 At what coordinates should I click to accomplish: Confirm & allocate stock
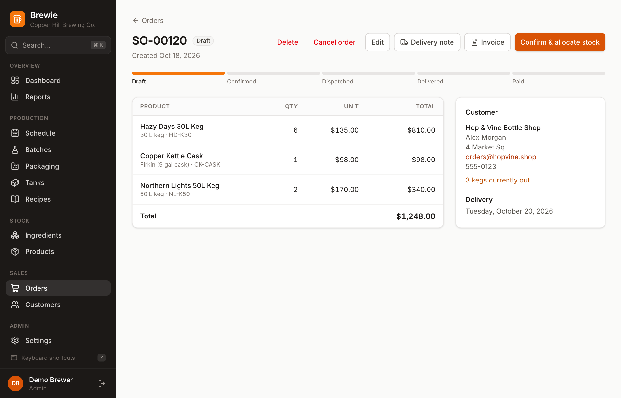pyautogui.click(x=560, y=42)
